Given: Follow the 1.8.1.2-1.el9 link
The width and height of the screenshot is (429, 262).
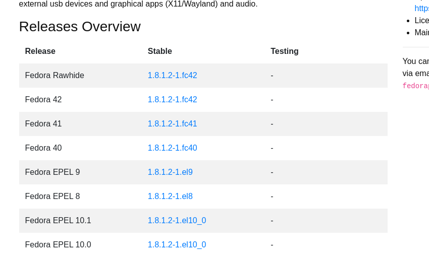Looking at the screenshot, I should (x=170, y=172).
